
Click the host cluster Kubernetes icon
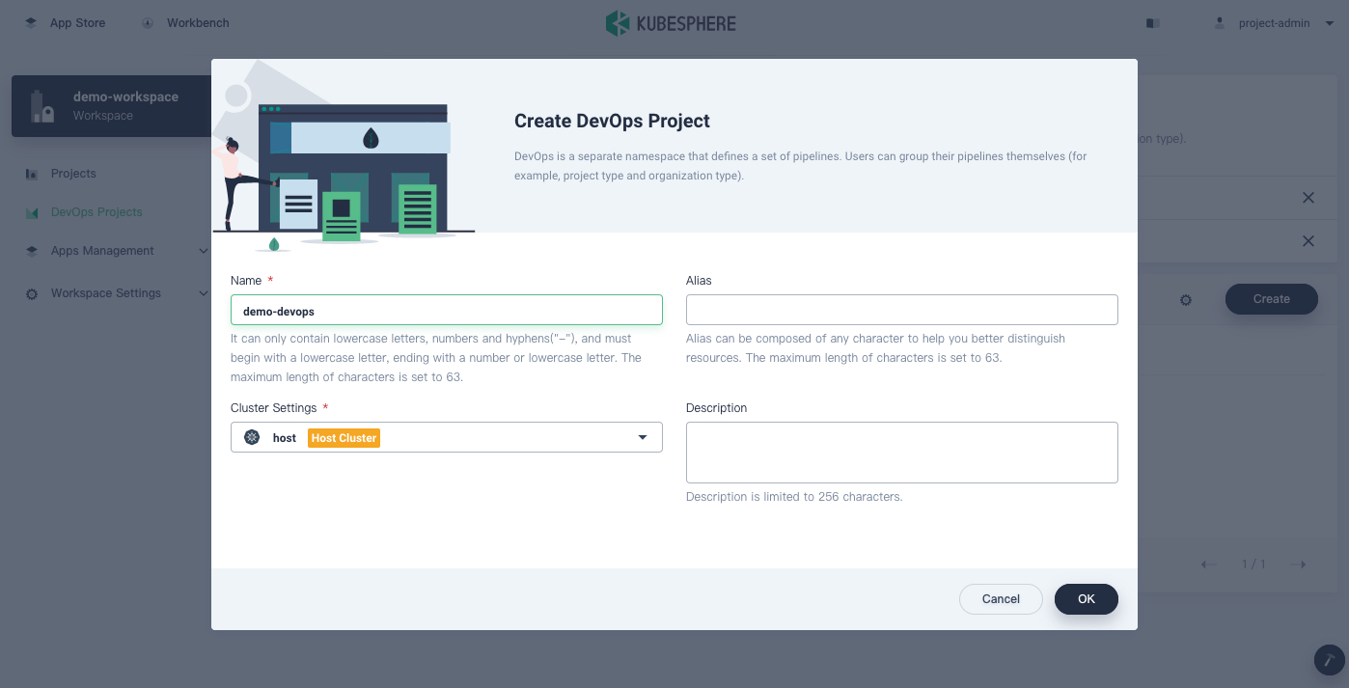point(252,437)
